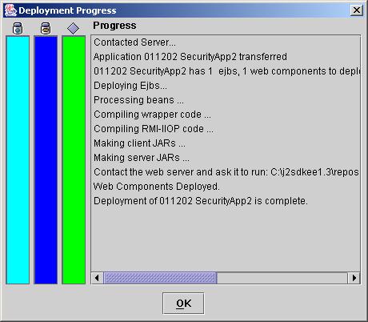This screenshot has height=322, width=368.
Task: Click the EJB jar icon above cyan bar
Action: pyautogui.click(x=18, y=28)
